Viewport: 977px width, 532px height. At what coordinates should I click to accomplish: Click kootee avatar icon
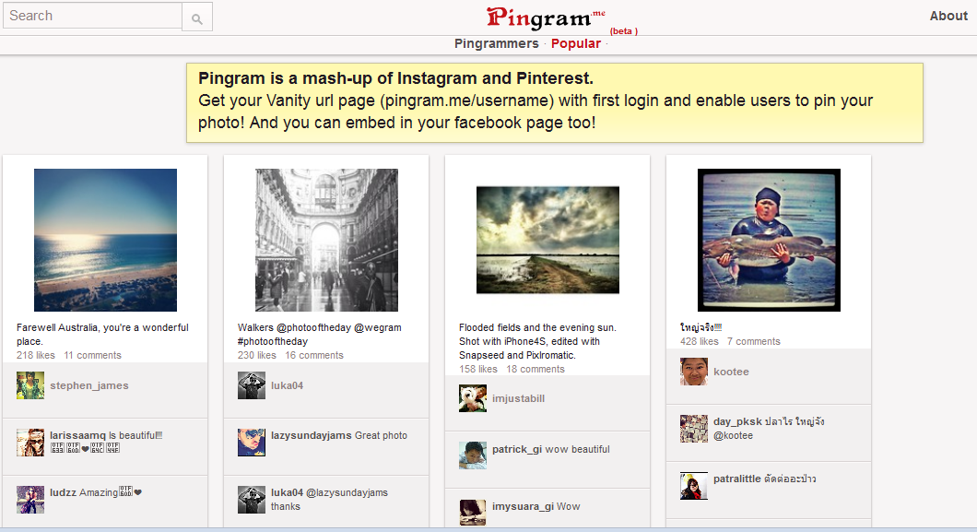click(x=694, y=372)
